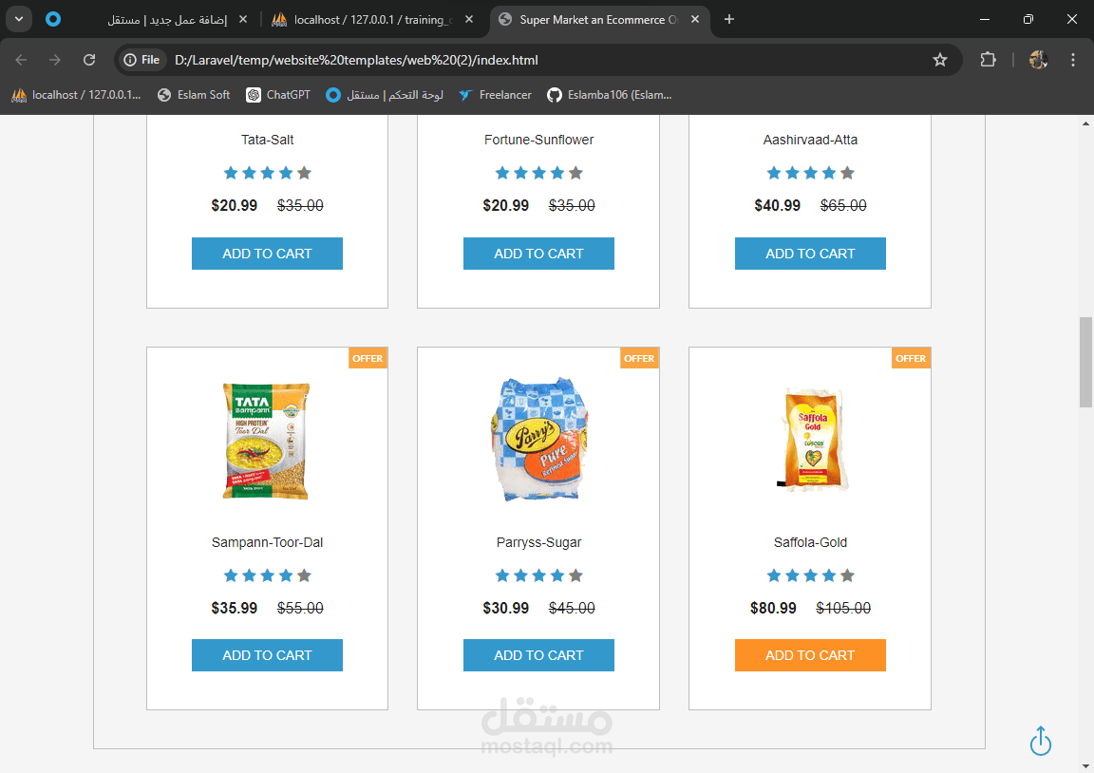Click the Saffola-Gold star rating
The width and height of the screenshot is (1094, 773).
(810, 575)
